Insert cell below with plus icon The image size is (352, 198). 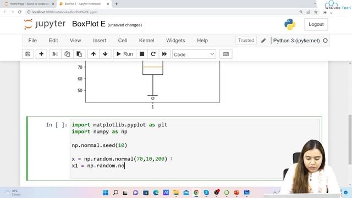[x=41, y=54]
